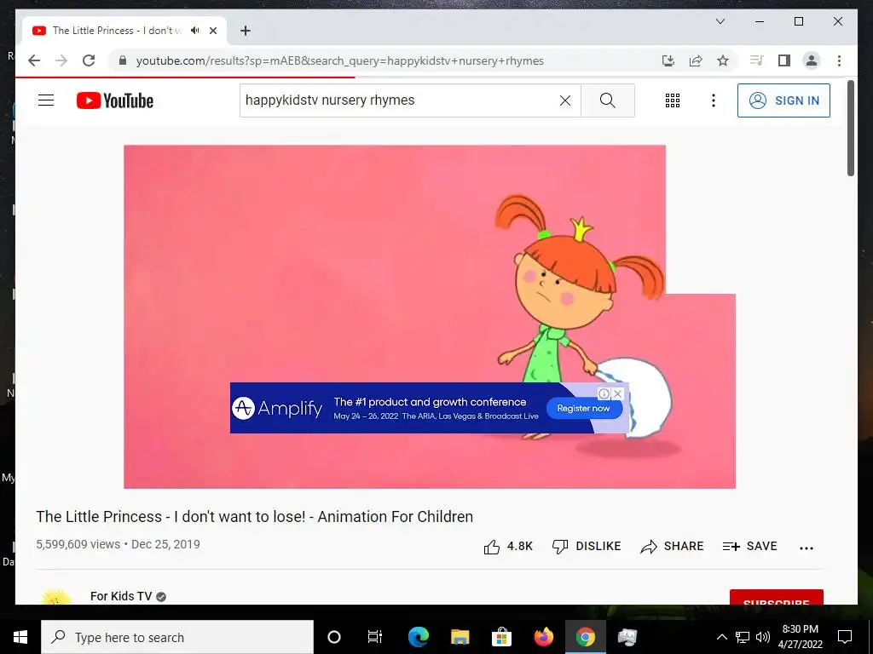Click the URL address bar
The height and width of the screenshot is (654, 873).
(339, 60)
